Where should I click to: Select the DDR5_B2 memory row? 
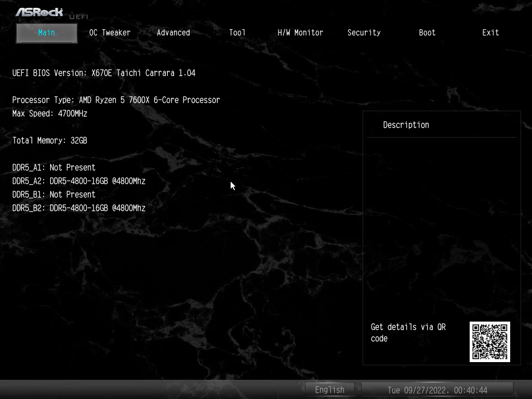point(79,208)
